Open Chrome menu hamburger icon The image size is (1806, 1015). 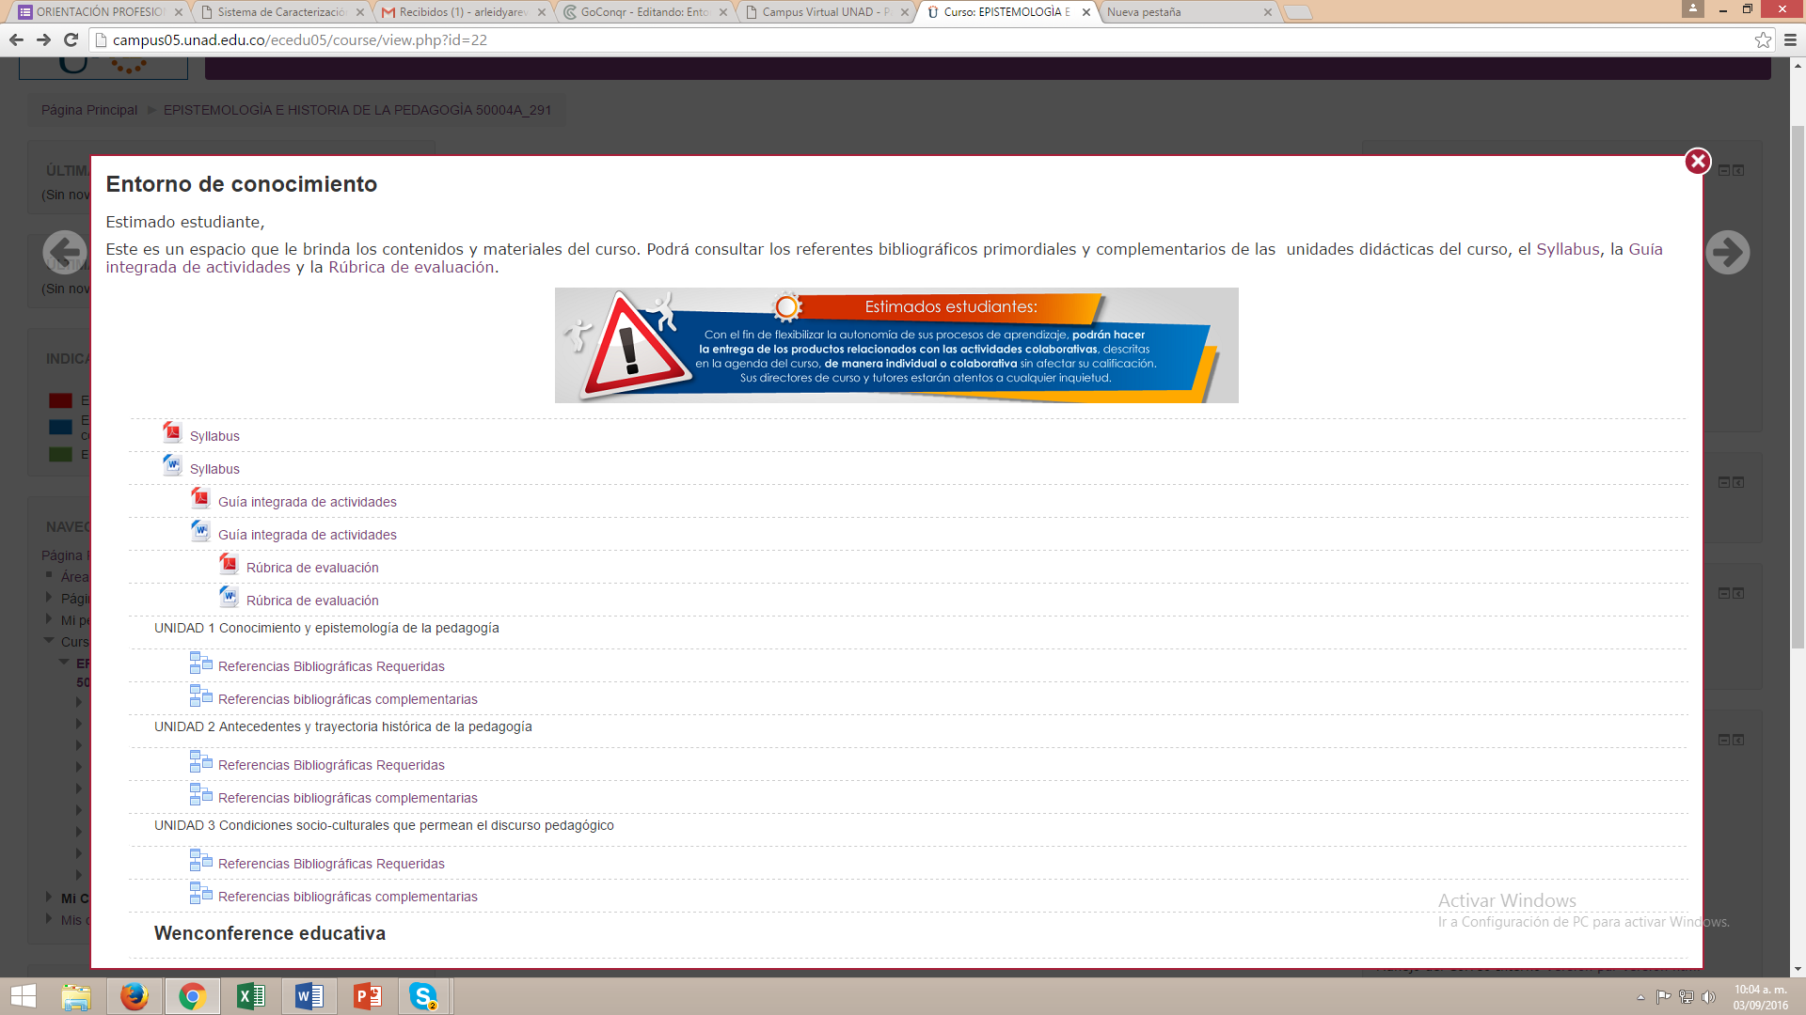click(x=1790, y=39)
